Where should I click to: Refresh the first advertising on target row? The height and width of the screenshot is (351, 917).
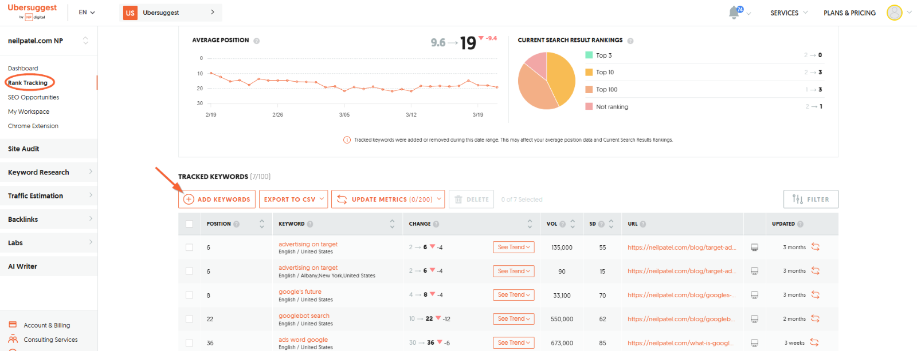point(815,247)
